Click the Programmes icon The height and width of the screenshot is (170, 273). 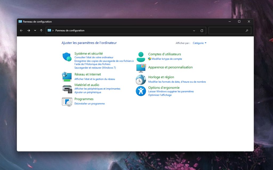pyautogui.click(x=67, y=101)
